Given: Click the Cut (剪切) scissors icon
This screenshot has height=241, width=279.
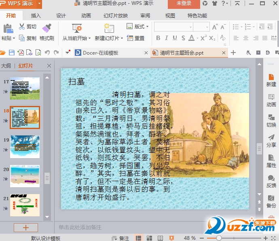Looking at the screenshot, I should (22, 27).
